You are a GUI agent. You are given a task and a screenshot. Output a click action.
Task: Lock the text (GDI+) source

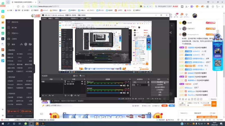pos(85,82)
